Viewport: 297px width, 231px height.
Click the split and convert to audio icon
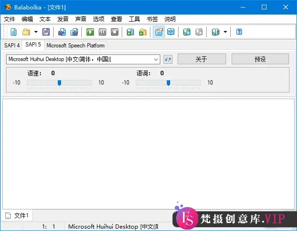pyautogui.click(x=74, y=32)
